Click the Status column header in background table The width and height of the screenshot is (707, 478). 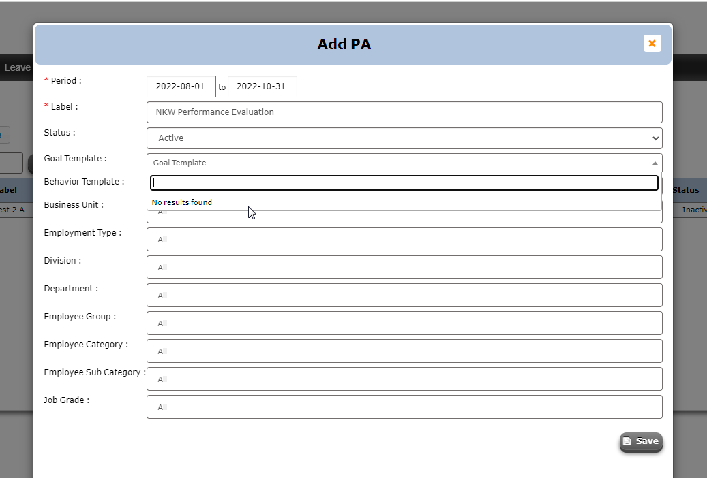686,190
